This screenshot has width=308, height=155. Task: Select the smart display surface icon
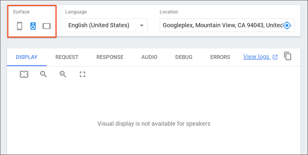(46, 26)
